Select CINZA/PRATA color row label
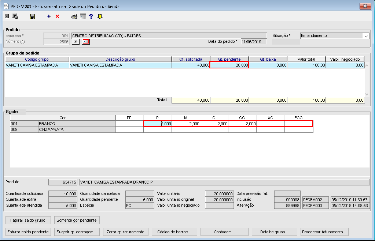Viewport: 375px width, 241px height. click(77, 129)
